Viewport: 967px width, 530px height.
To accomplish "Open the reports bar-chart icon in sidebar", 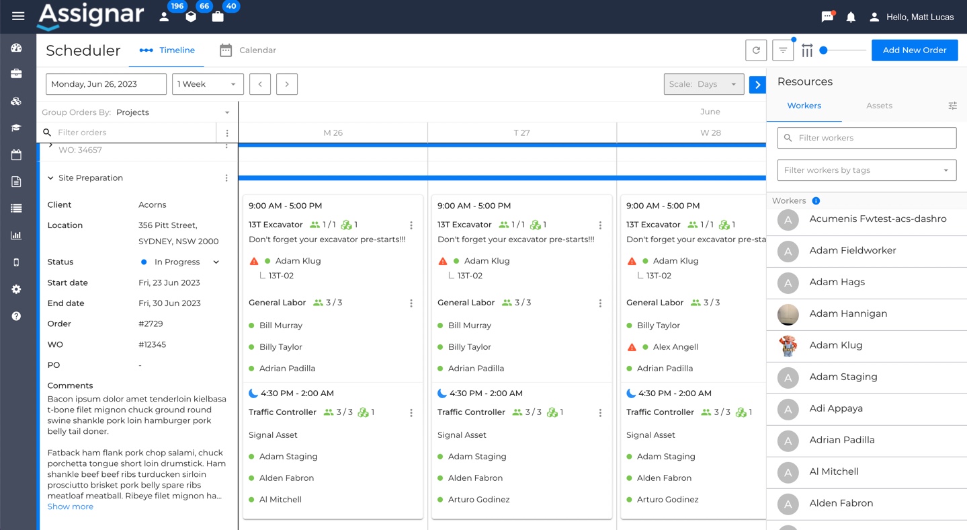I will point(17,235).
